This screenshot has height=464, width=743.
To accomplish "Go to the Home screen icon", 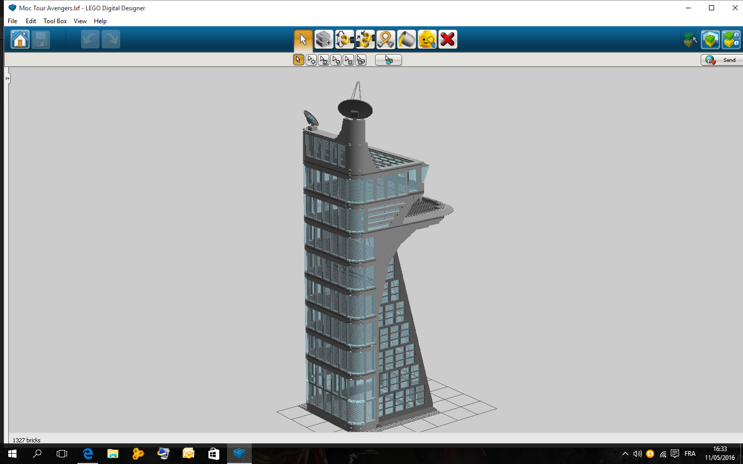I will (20, 39).
